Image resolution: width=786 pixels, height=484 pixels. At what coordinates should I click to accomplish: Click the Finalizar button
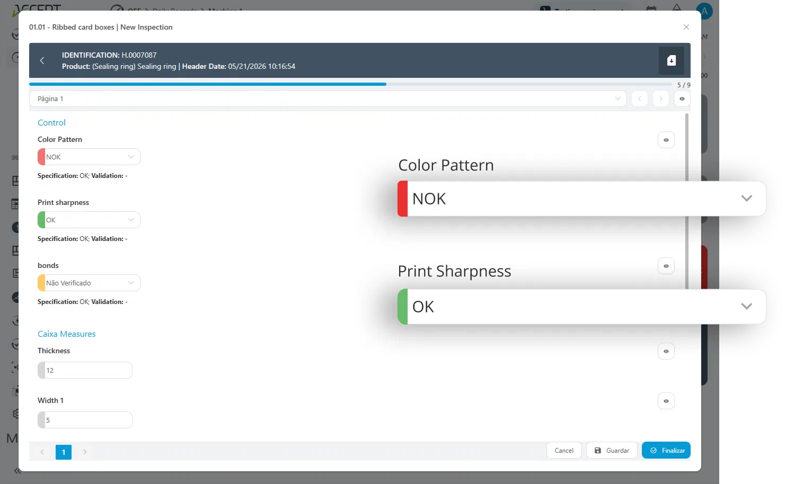pos(666,450)
